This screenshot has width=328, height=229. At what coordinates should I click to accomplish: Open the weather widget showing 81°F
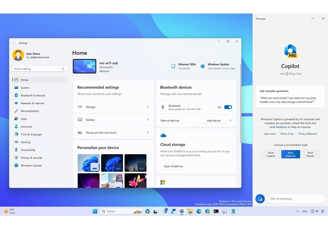[x=9, y=211]
